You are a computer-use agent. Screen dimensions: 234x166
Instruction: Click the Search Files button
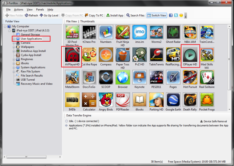click(x=136, y=15)
